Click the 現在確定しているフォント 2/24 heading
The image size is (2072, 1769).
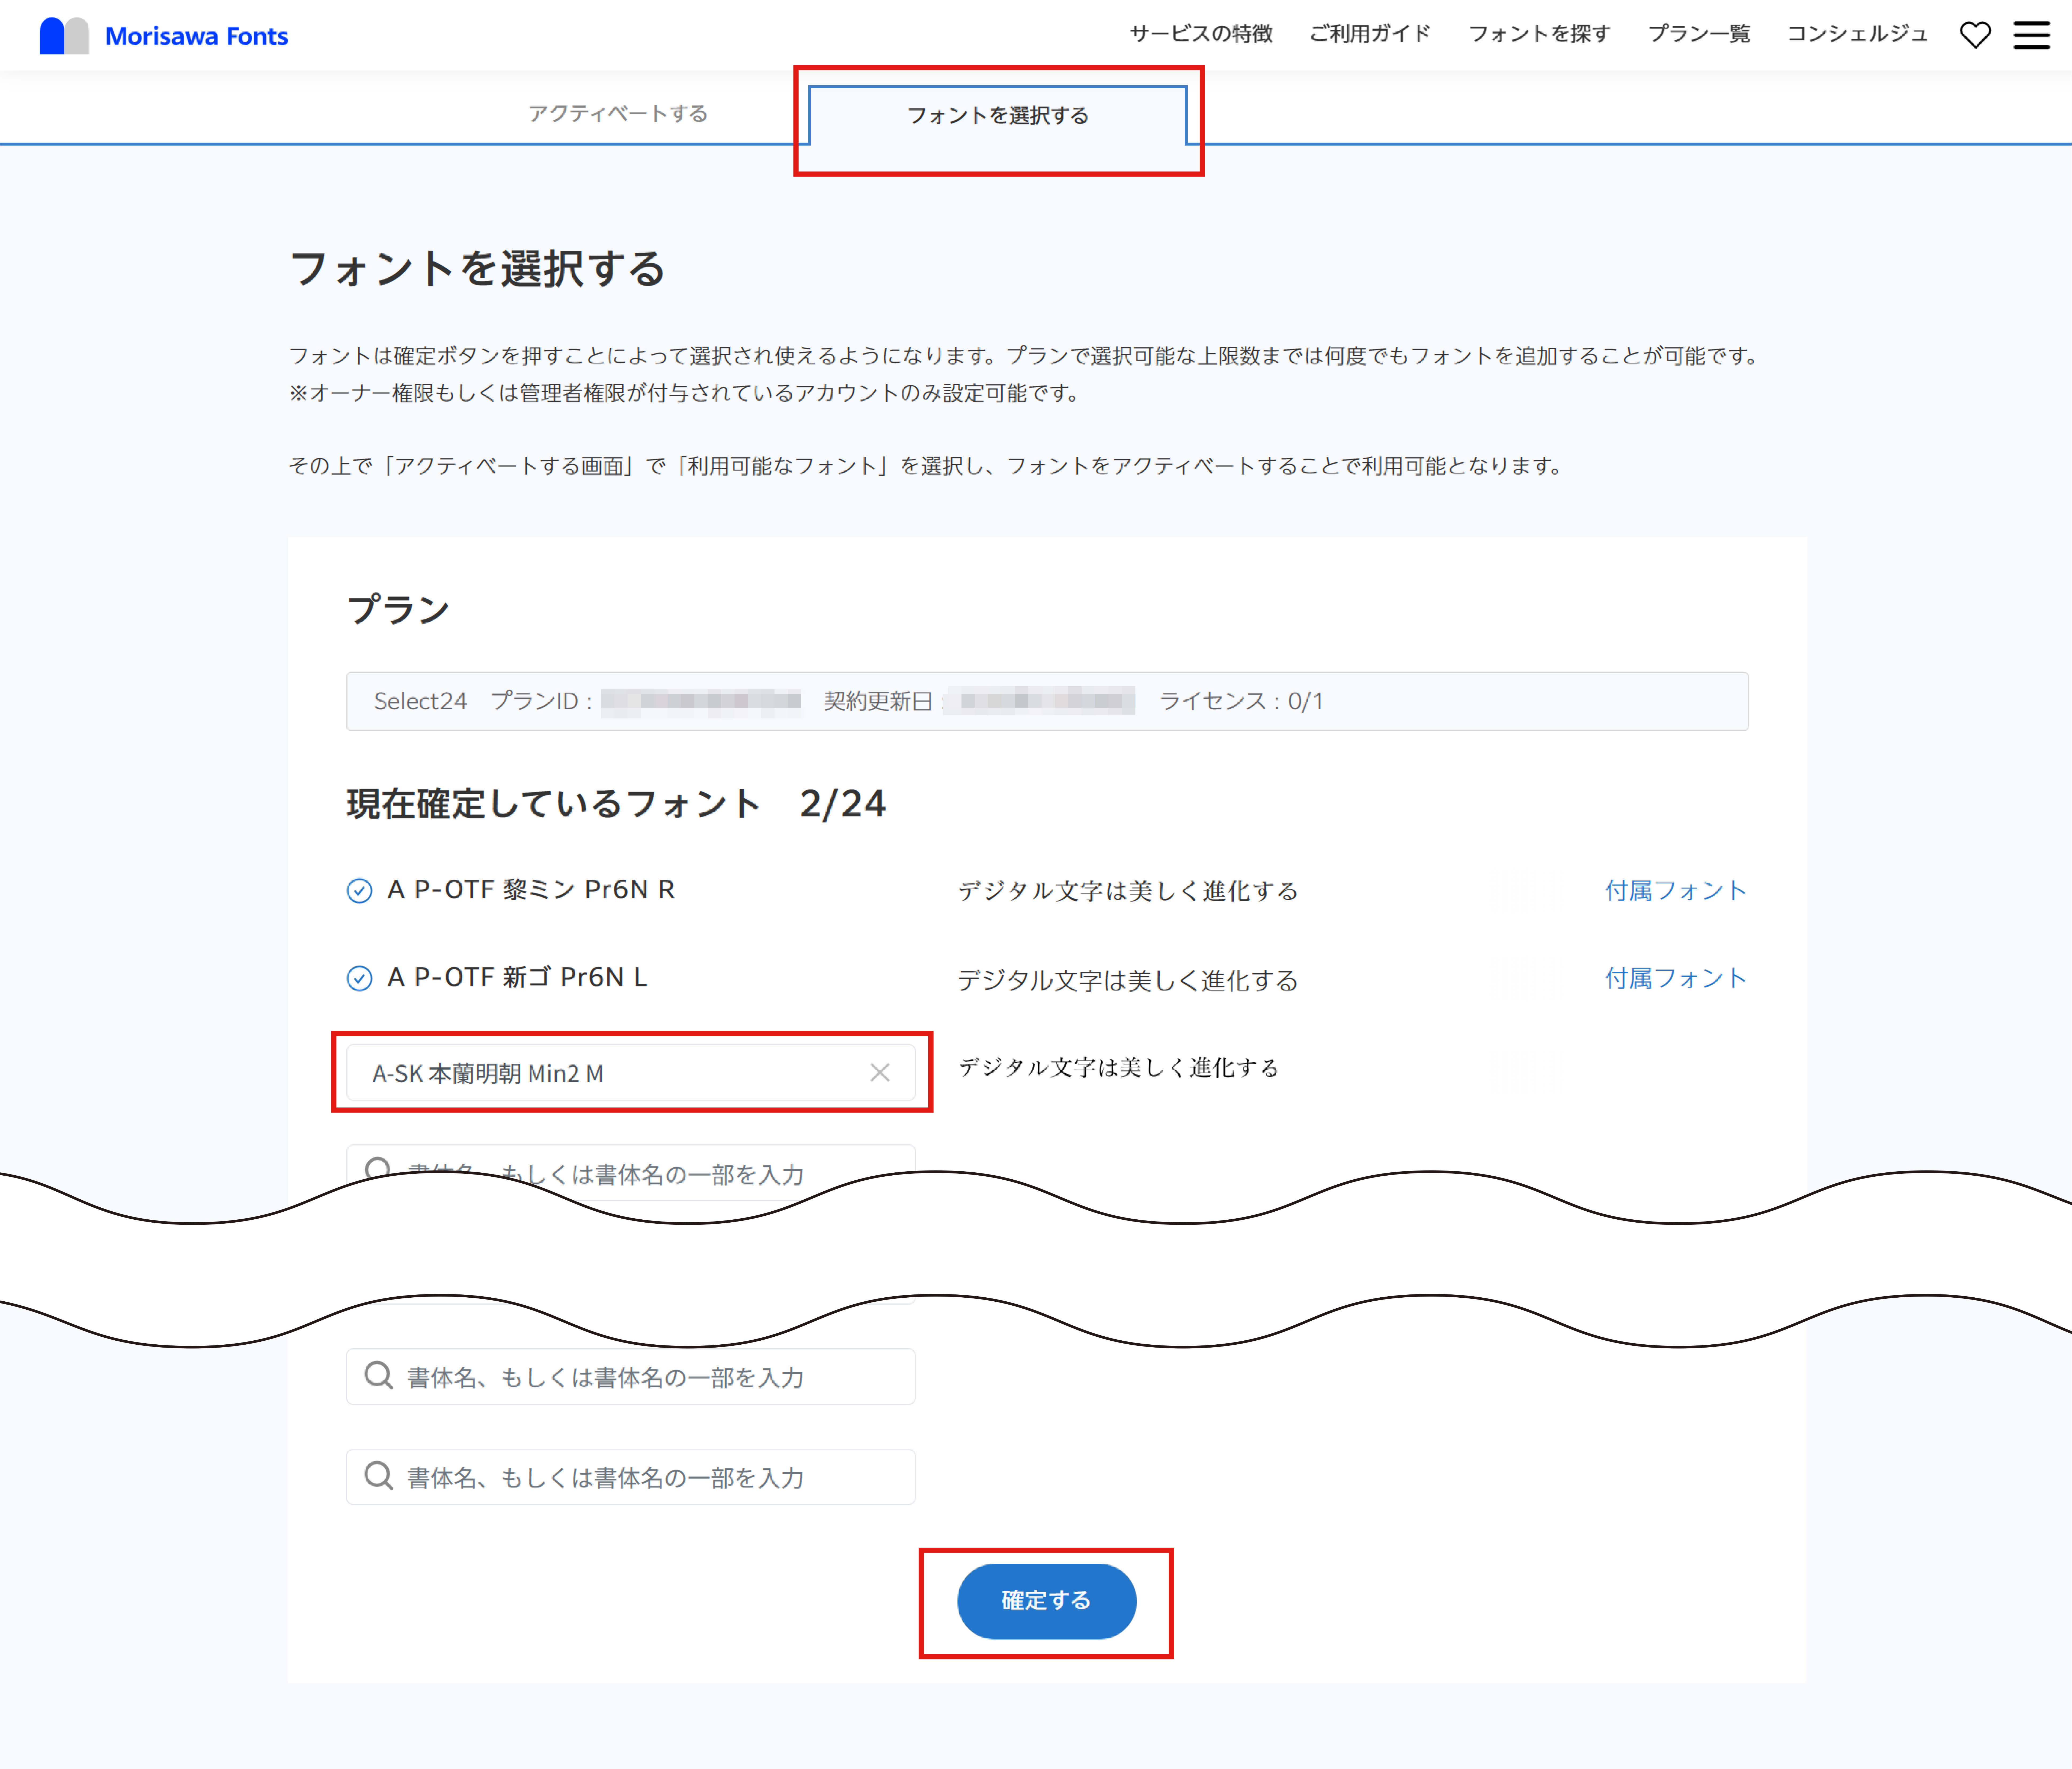coord(616,804)
